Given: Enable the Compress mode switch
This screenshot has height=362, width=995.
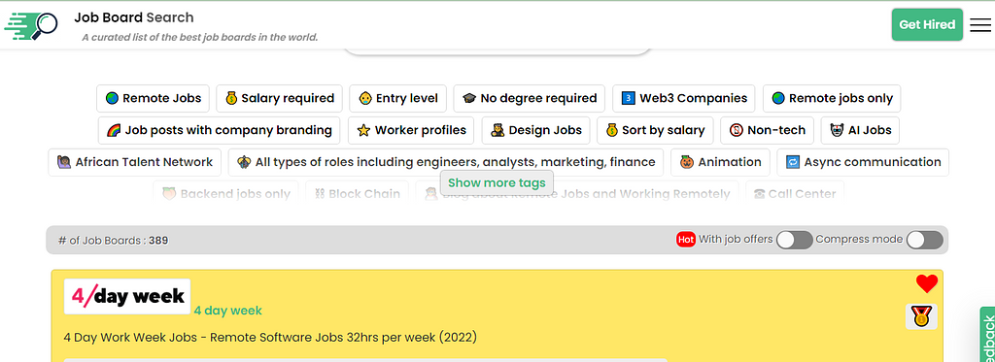Looking at the screenshot, I should click(x=925, y=241).
